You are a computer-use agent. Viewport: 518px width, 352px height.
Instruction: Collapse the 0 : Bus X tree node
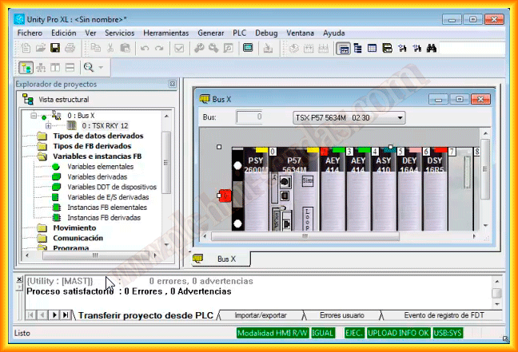pyautogui.click(x=34, y=116)
